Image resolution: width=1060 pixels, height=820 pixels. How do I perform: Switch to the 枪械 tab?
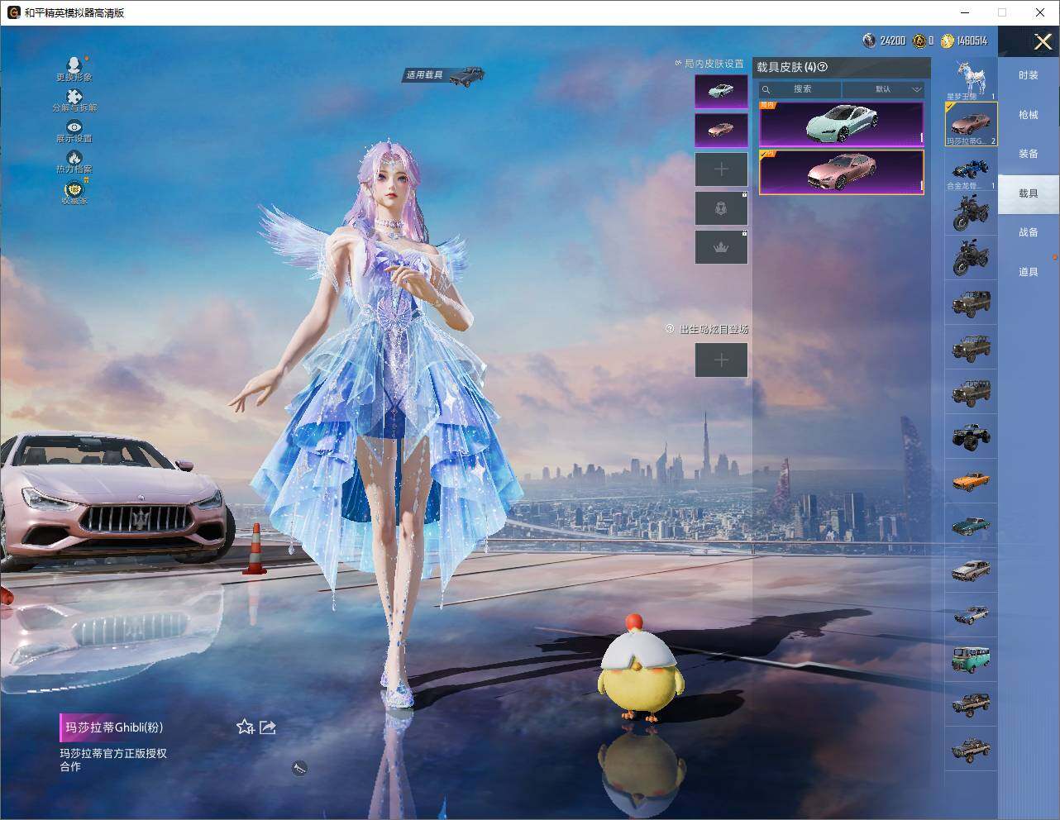pos(1029,115)
